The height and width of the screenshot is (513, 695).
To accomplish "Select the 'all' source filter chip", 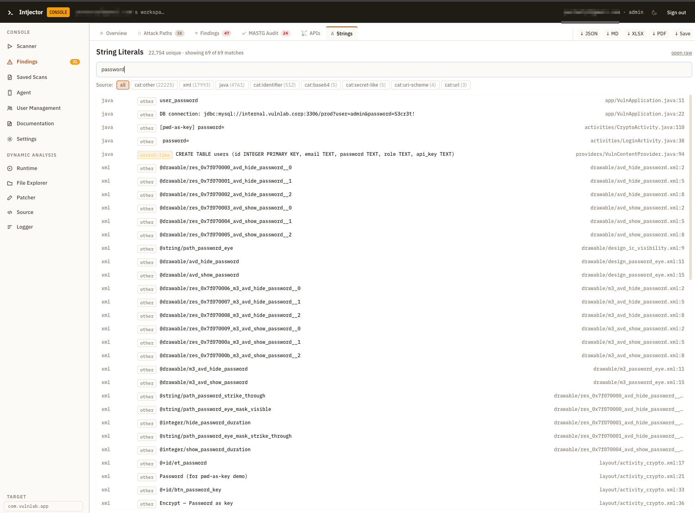I will click(123, 85).
